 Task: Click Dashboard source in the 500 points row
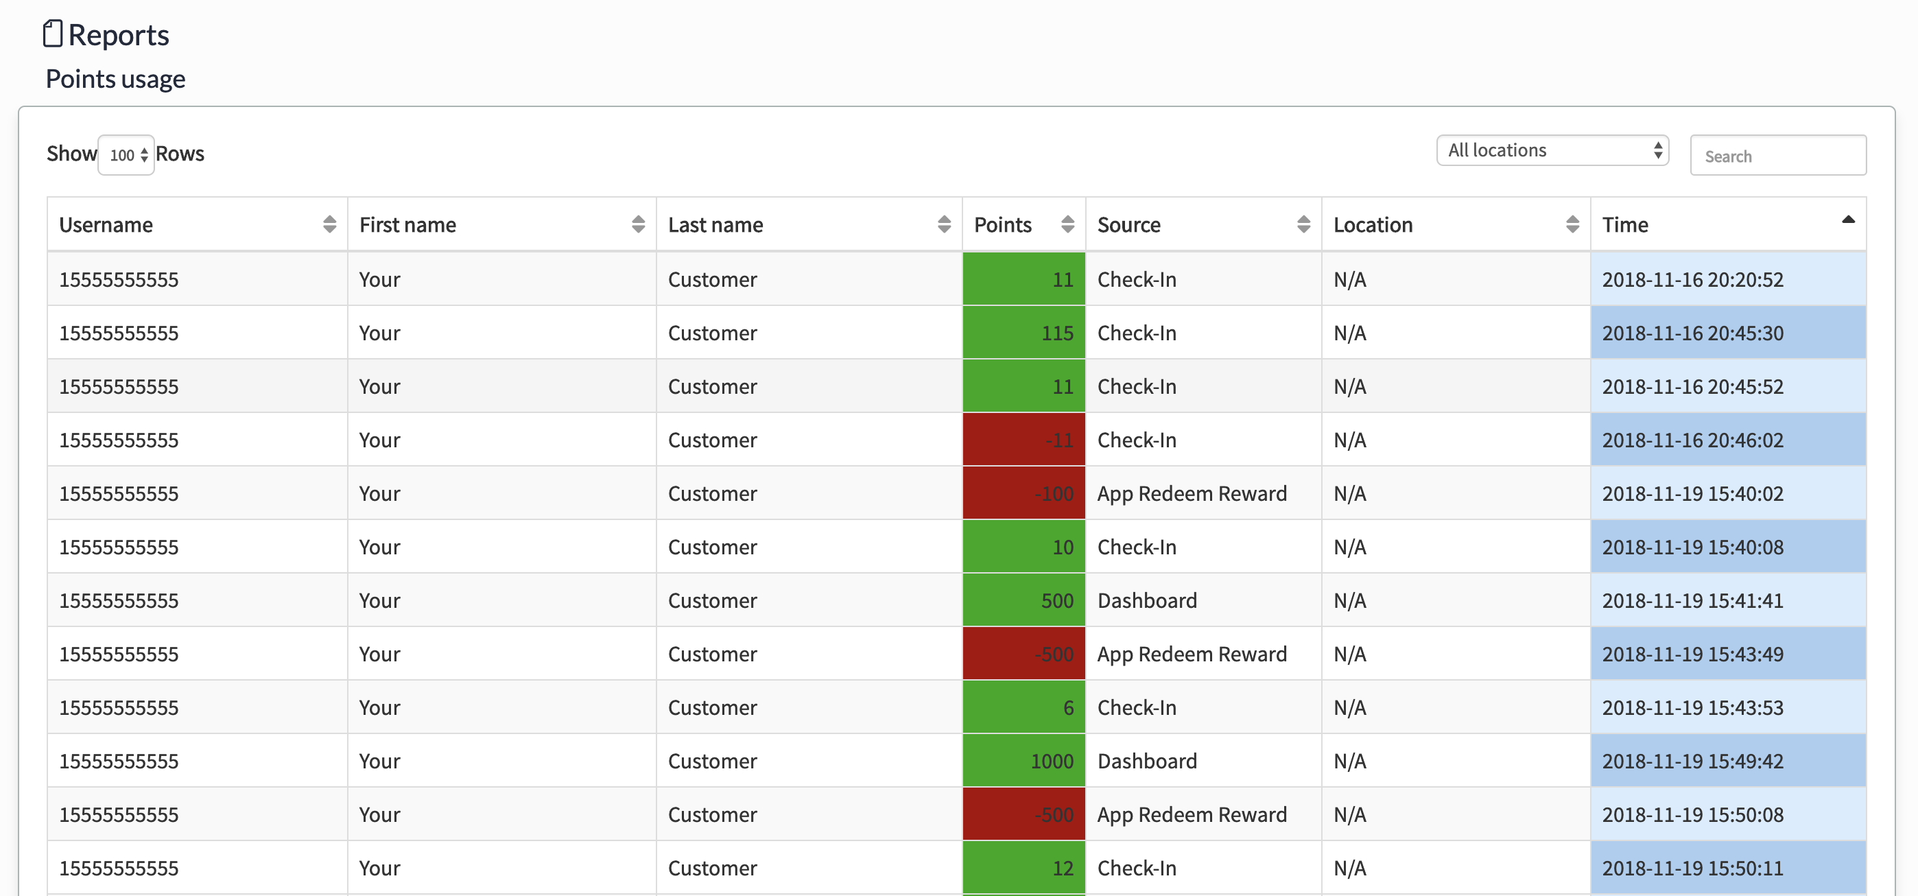coord(1147,600)
